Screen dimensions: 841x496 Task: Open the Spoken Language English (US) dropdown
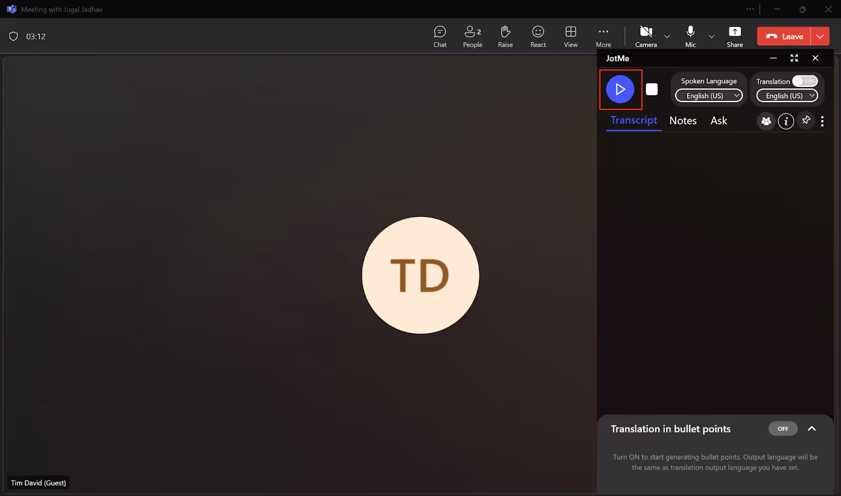click(709, 96)
